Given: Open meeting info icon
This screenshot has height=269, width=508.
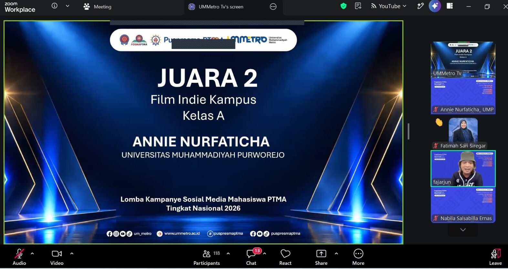Looking at the screenshot, I should point(55,6).
